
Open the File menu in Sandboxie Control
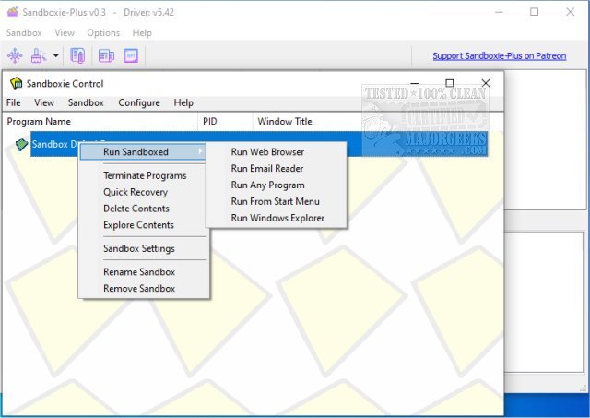pos(14,102)
